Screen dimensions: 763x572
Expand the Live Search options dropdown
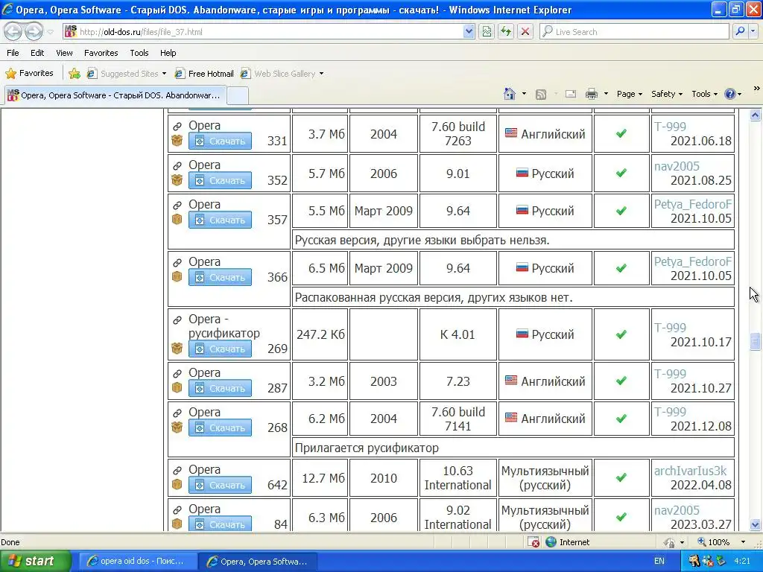(753, 31)
